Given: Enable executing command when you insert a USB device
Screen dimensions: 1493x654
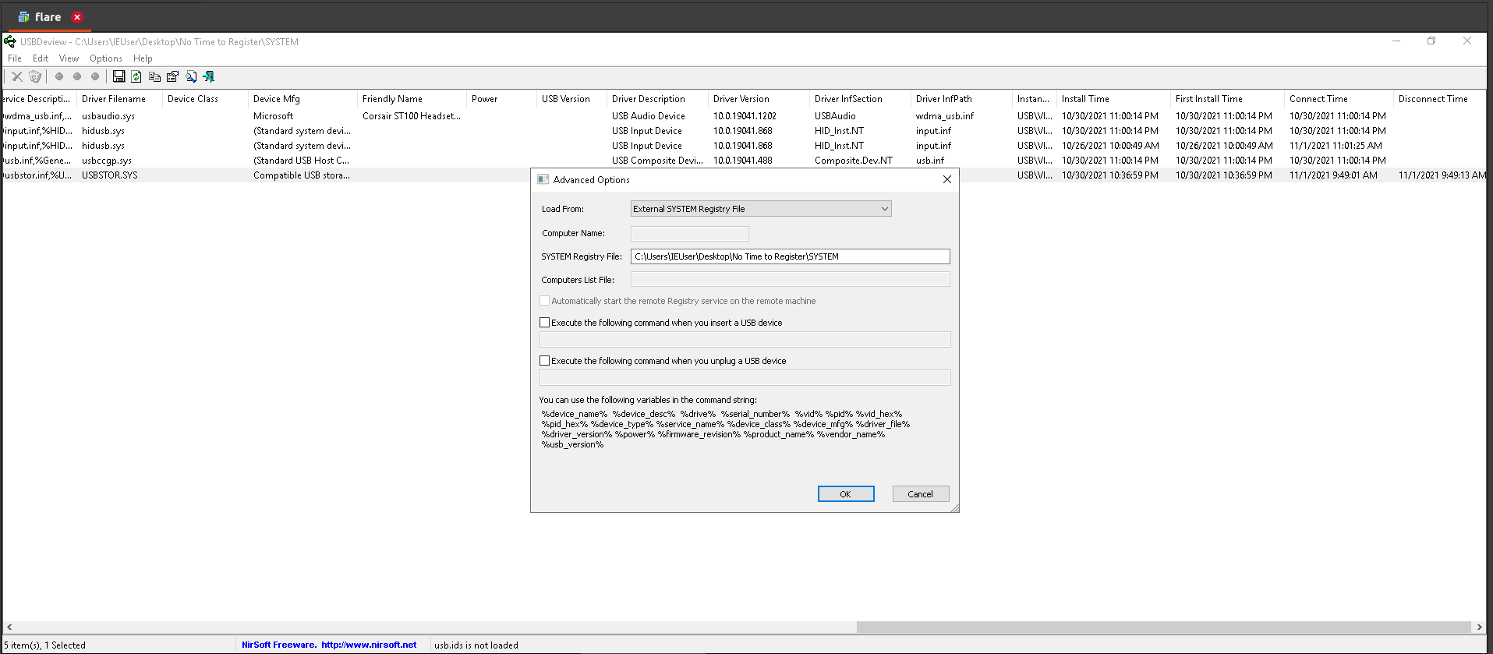Looking at the screenshot, I should point(545,322).
